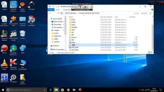The height and width of the screenshot is (92, 164).
Task: Sort files by the Nome column
Action: (71, 17)
